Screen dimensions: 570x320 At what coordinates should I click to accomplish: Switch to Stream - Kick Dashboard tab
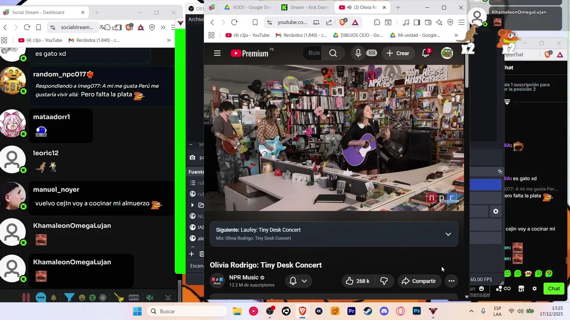[x=305, y=8]
